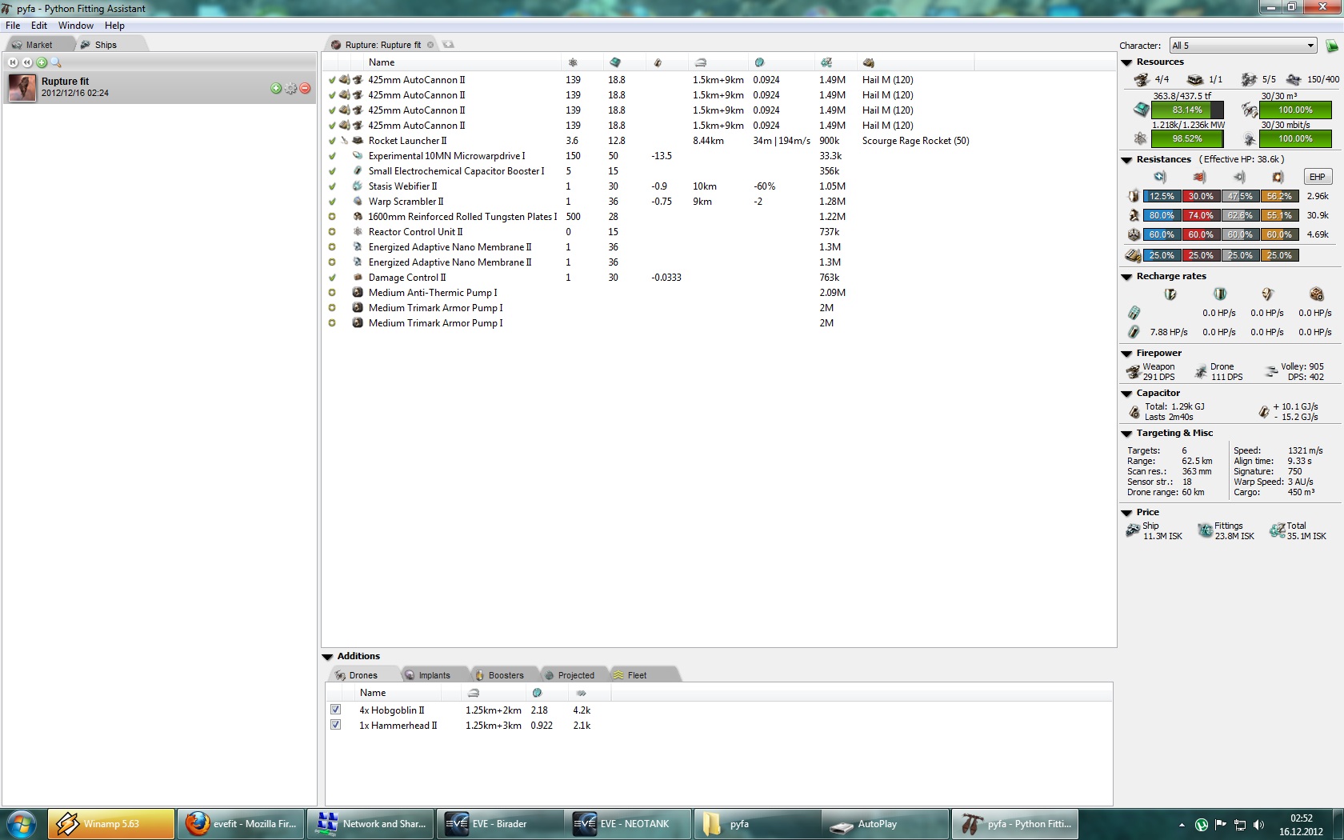Collapse the Resources section
The height and width of the screenshot is (840, 1344).
coord(1126,62)
